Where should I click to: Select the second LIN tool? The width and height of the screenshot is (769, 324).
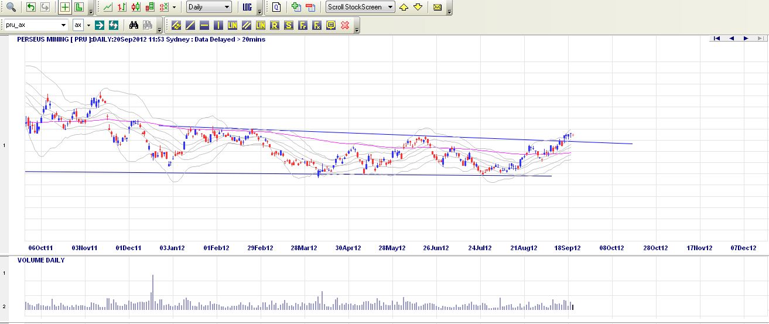261,25
